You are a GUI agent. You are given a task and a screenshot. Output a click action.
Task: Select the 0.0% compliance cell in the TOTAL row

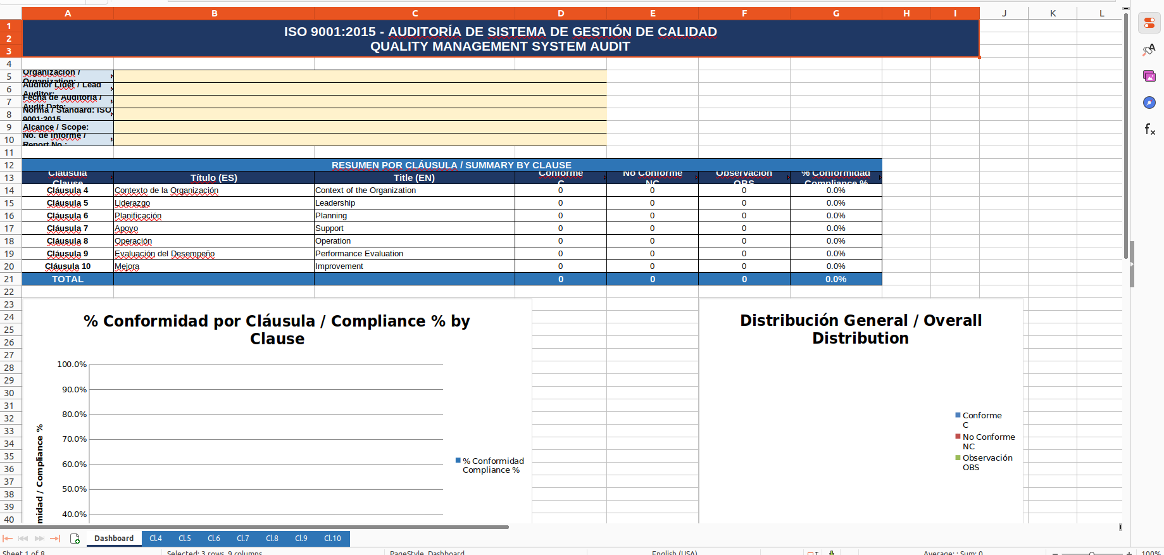pos(836,279)
